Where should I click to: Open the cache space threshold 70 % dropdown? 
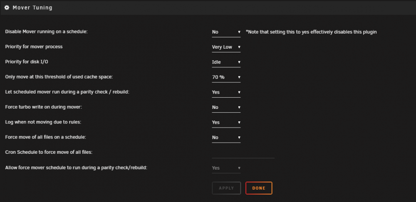[226, 77]
